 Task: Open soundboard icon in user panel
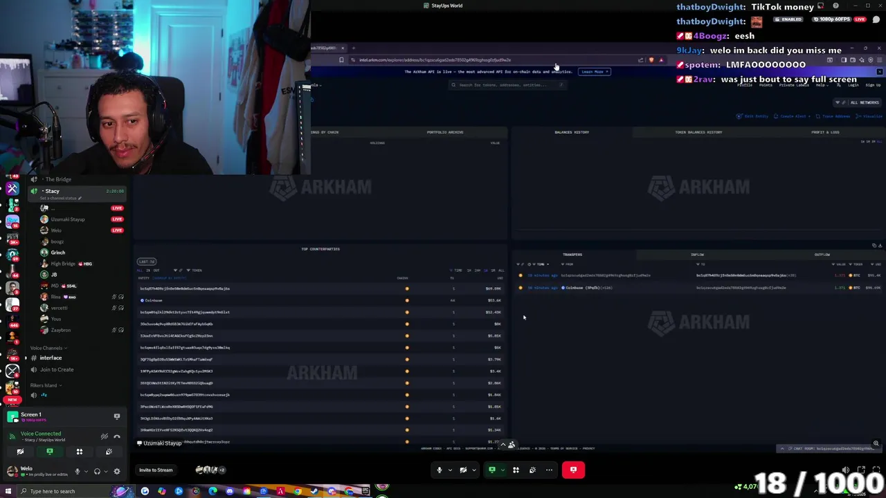(109, 452)
